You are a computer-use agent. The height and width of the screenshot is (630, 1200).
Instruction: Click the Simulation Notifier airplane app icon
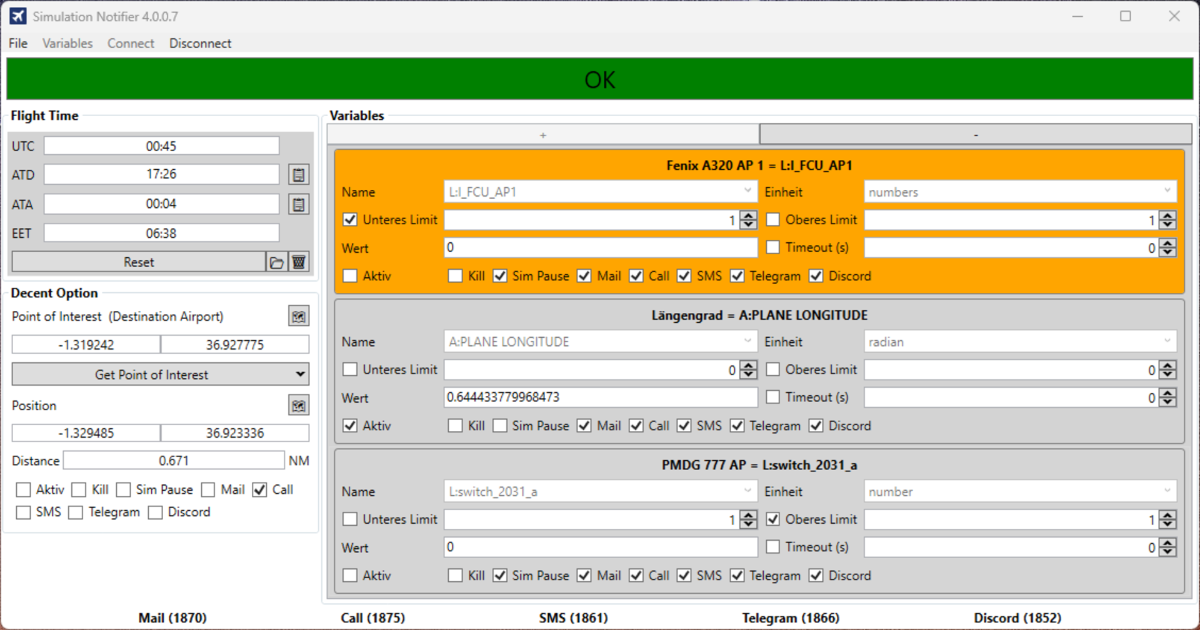click(17, 16)
